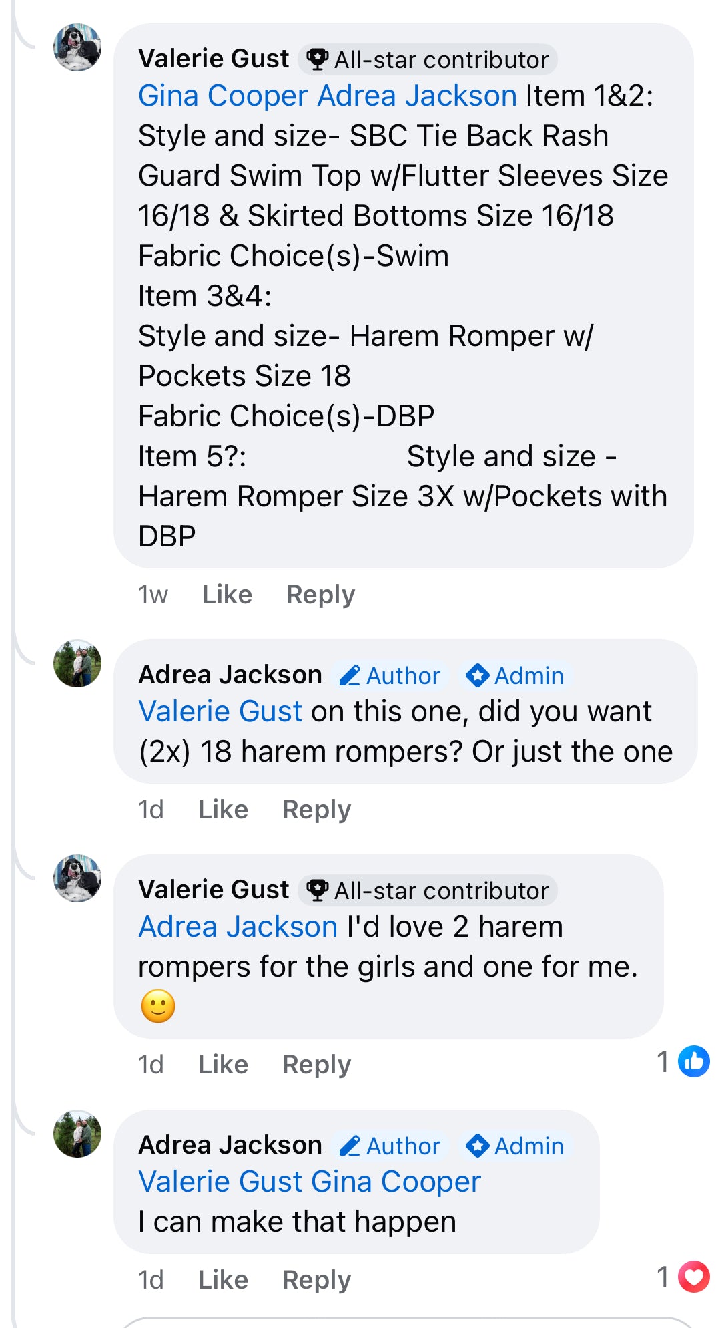
Task: Open Gina Cooper mention in last comment
Action: pos(396,1182)
